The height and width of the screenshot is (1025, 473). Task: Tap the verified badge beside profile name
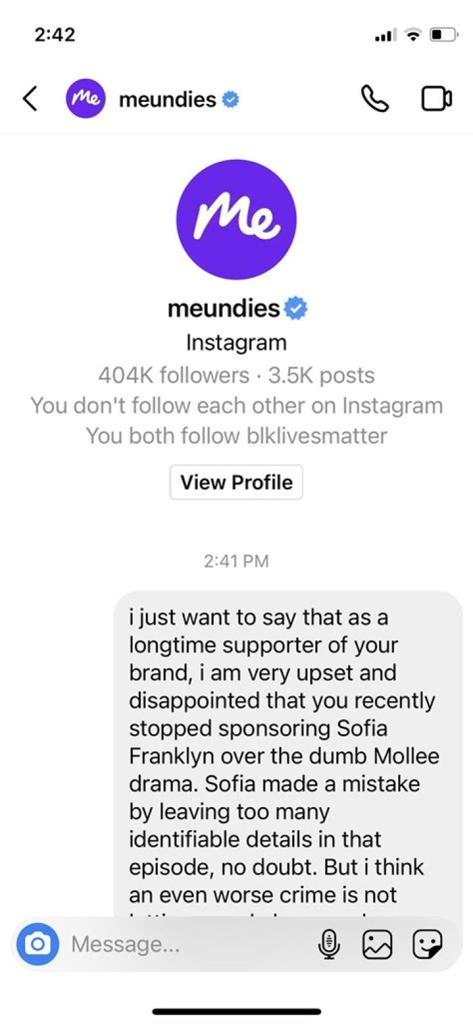pyautogui.click(x=295, y=308)
